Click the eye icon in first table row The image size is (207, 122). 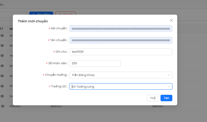[x=2, y=35]
